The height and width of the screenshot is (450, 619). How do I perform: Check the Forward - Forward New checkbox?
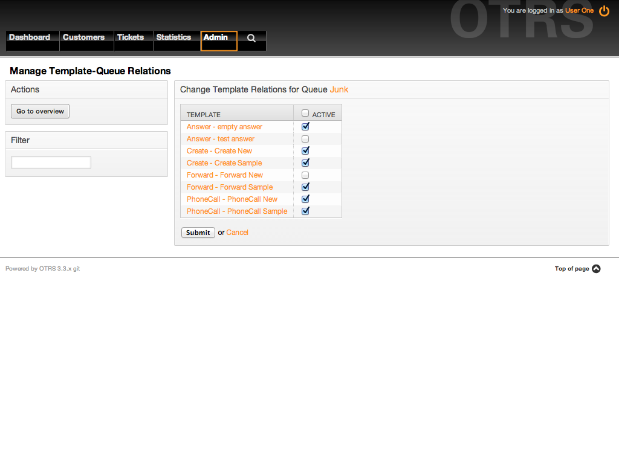click(305, 175)
